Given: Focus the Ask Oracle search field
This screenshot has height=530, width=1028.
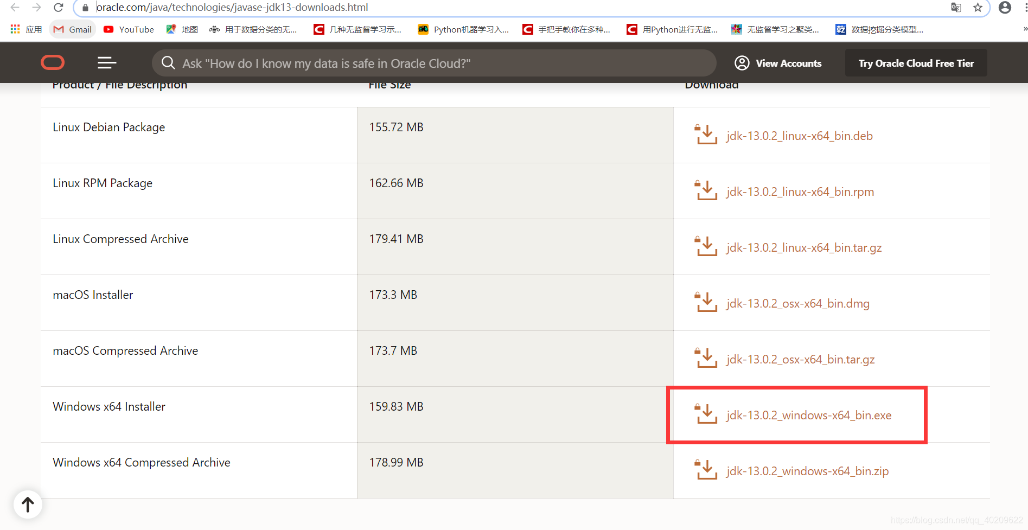Looking at the screenshot, I should [434, 63].
